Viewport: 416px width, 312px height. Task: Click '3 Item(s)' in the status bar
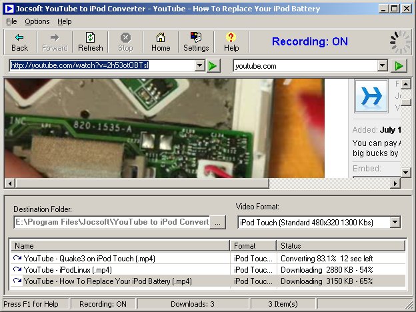[x=283, y=304]
